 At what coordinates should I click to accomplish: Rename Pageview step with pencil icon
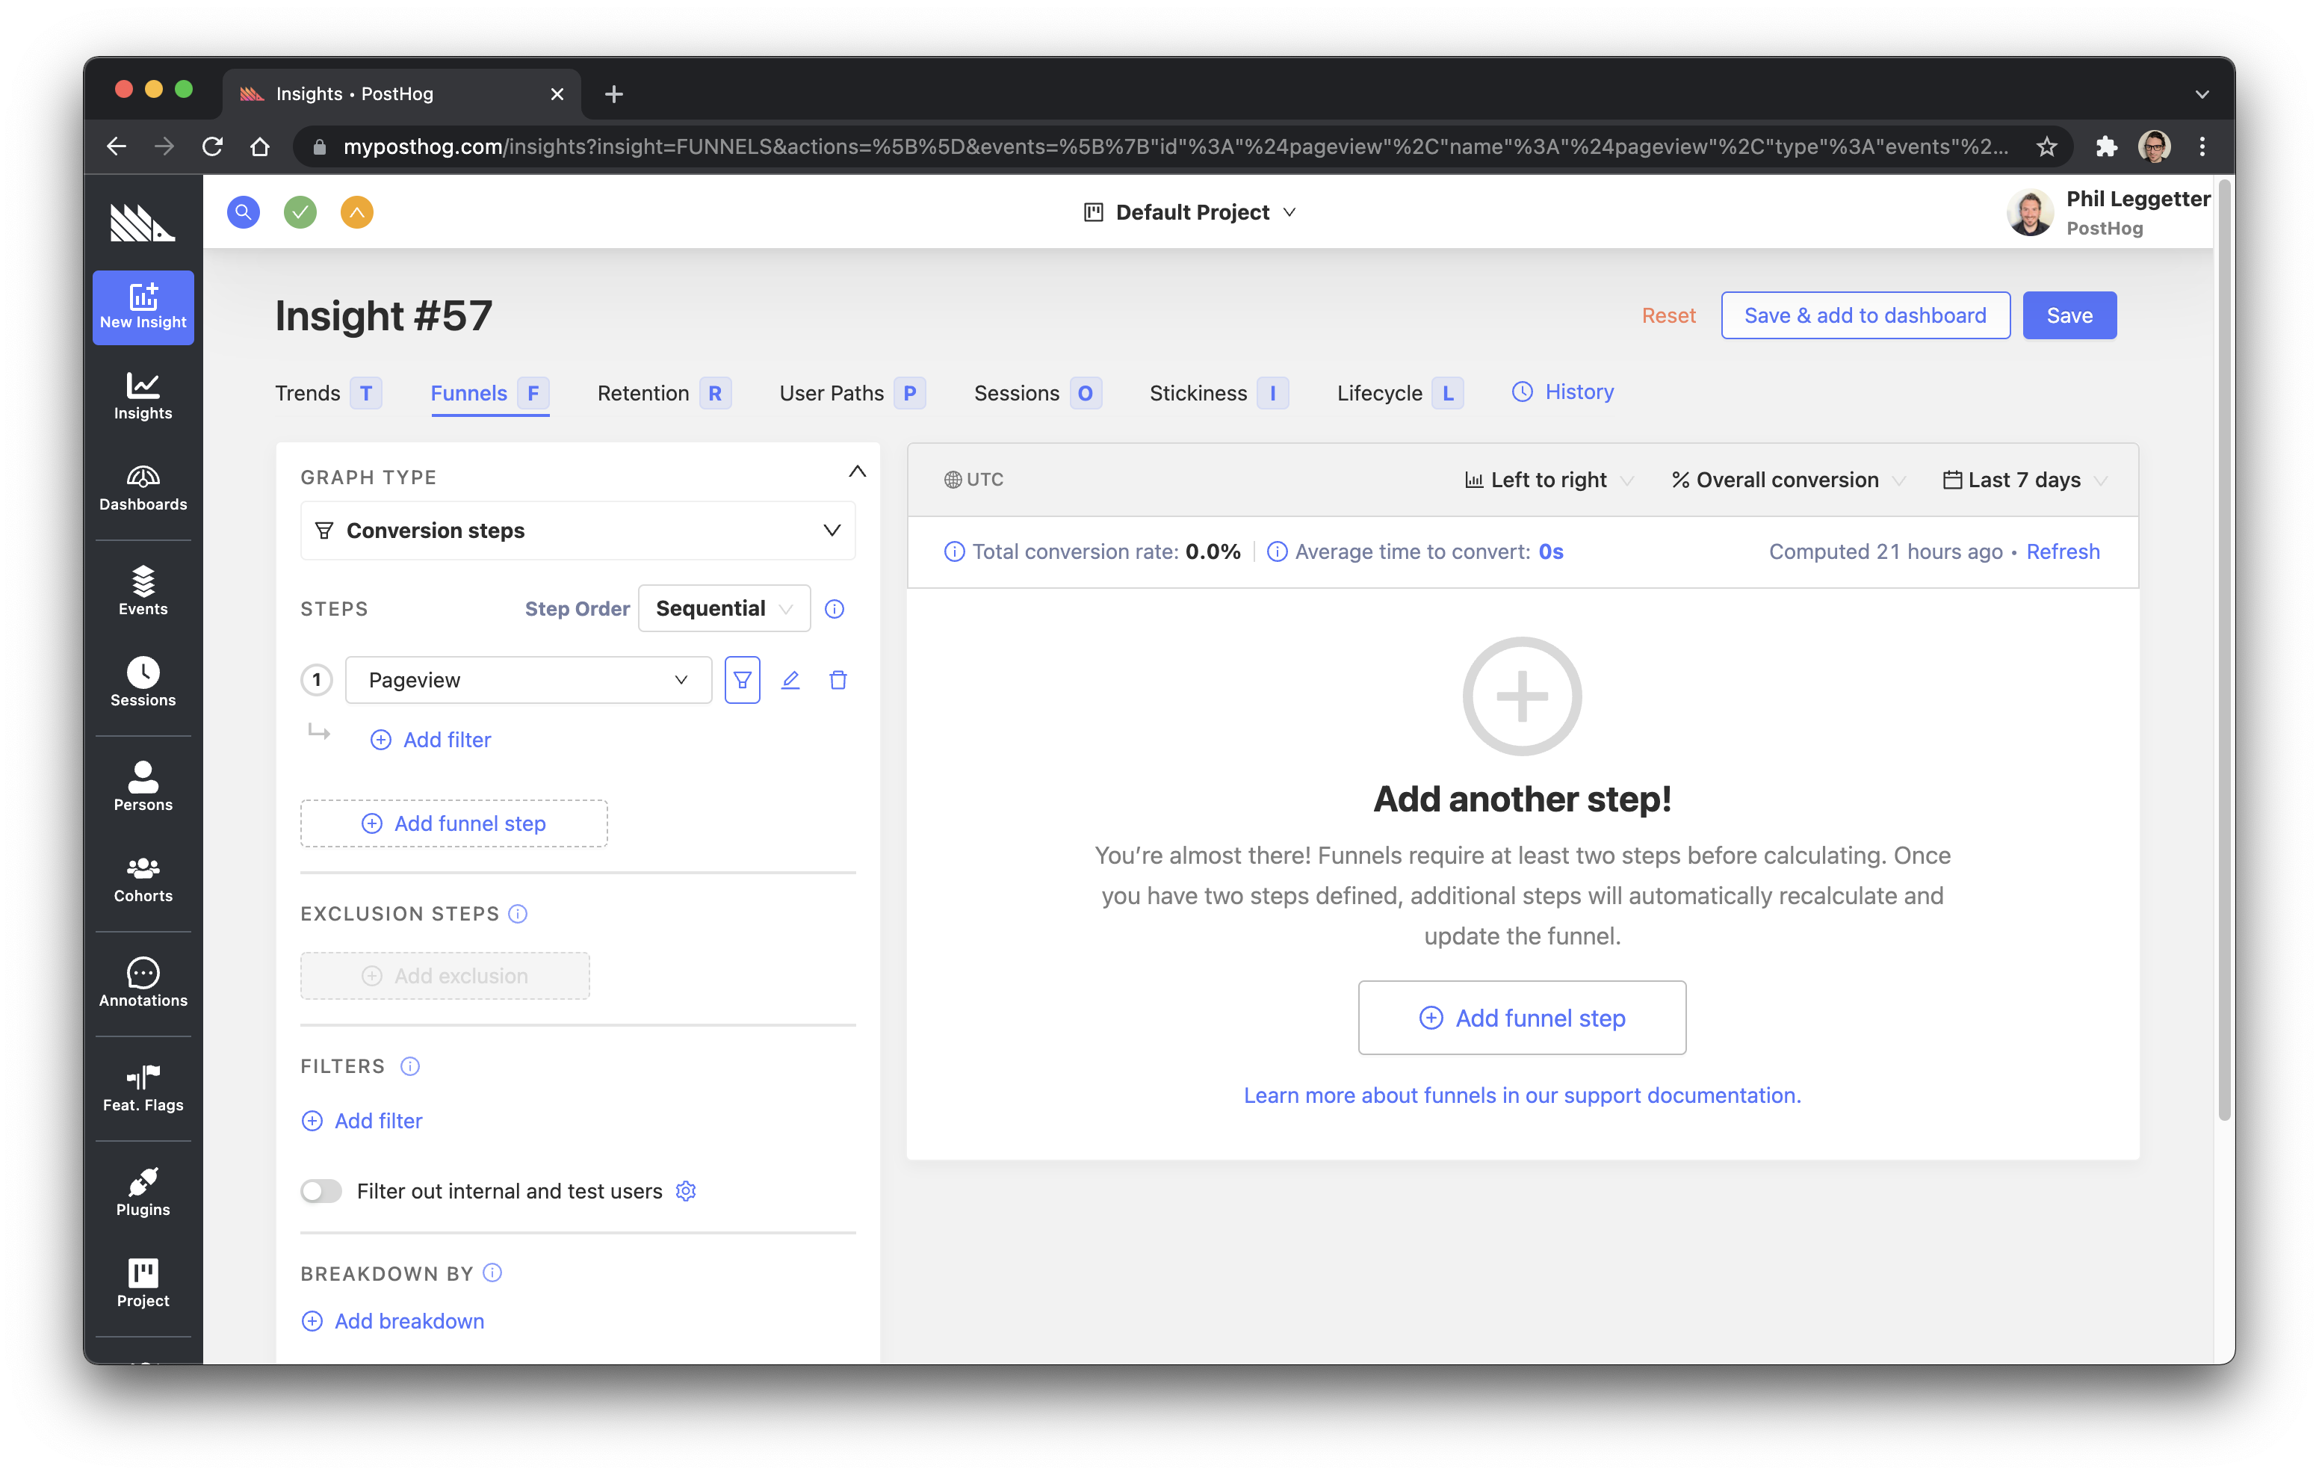790,680
